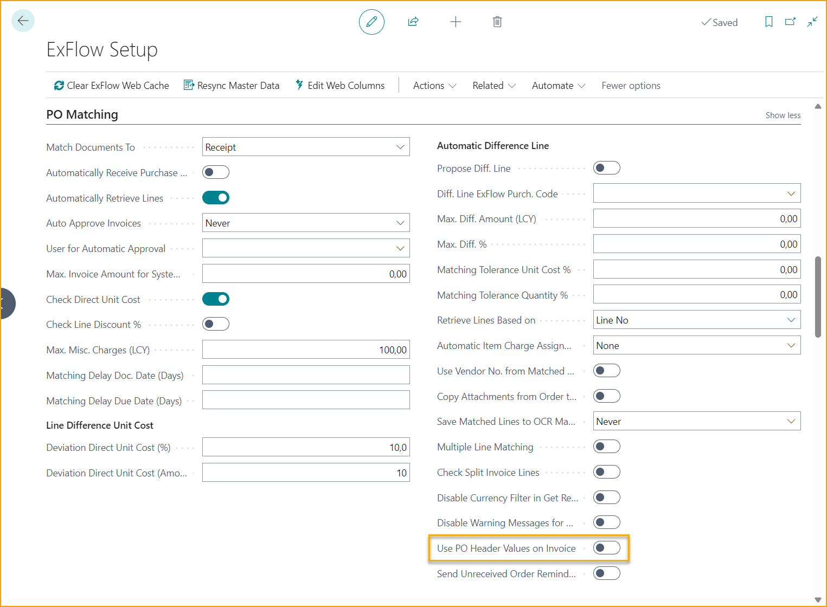Toggle Disable Warning Messages switch
Viewport: 827px width, 607px height.
click(607, 522)
